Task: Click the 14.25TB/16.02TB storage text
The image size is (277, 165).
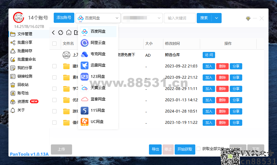Action: tap(29, 27)
